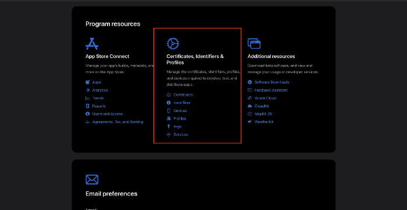This screenshot has width=407, height=210.
Task: Open Software Downloads
Action: pos(272,82)
